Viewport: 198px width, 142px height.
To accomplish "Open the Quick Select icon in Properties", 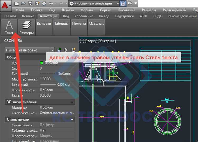I will (x=73, y=50).
